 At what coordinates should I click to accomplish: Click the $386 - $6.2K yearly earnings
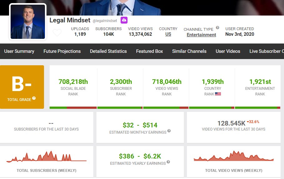(140, 156)
